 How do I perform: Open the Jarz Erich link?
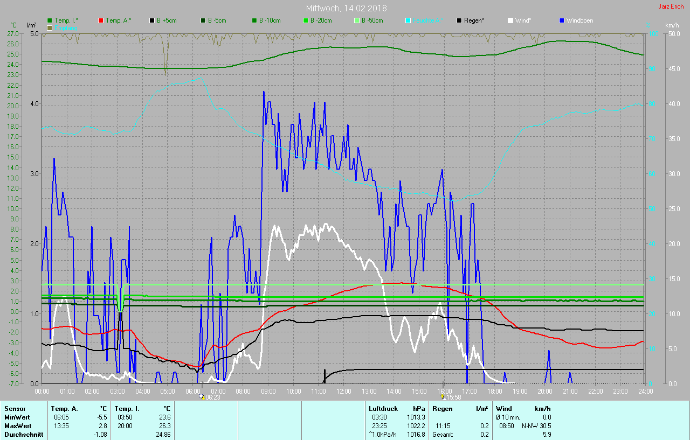671,6
